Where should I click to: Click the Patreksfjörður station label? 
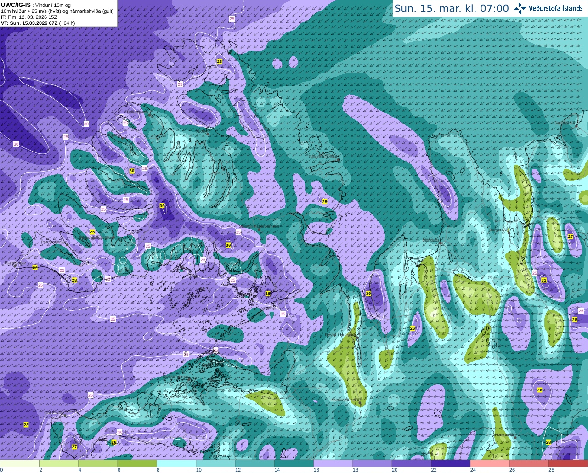(x=53, y=242)
